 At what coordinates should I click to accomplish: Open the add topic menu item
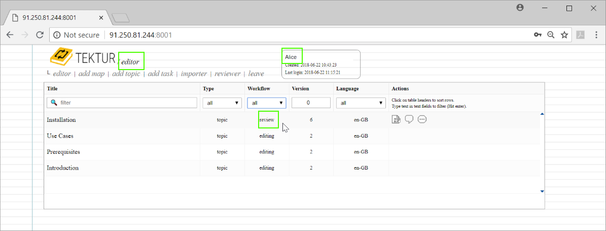pyautogui.click(x=126, y=74)
